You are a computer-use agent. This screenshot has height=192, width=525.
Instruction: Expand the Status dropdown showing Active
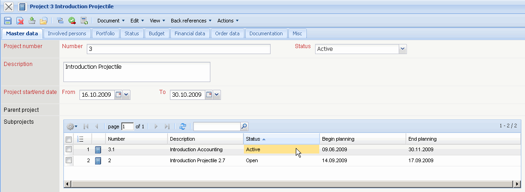point(402,49)
